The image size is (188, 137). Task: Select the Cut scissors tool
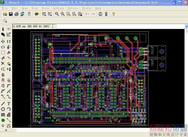(x=3, y=58)
